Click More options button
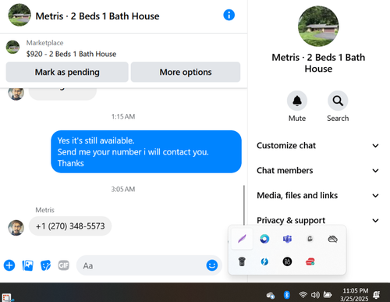The width and height of the screenshot is (390, 302). [x=186, y=72]
